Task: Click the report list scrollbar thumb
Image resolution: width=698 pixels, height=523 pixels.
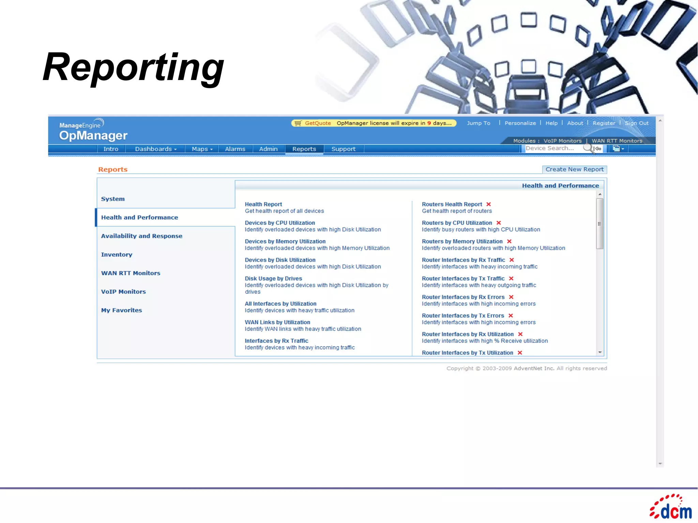Action: point(600,224)
